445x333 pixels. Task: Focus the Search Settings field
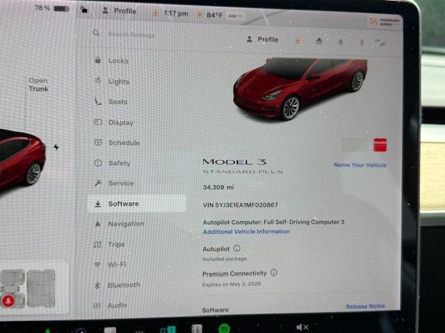coord(131,35)
